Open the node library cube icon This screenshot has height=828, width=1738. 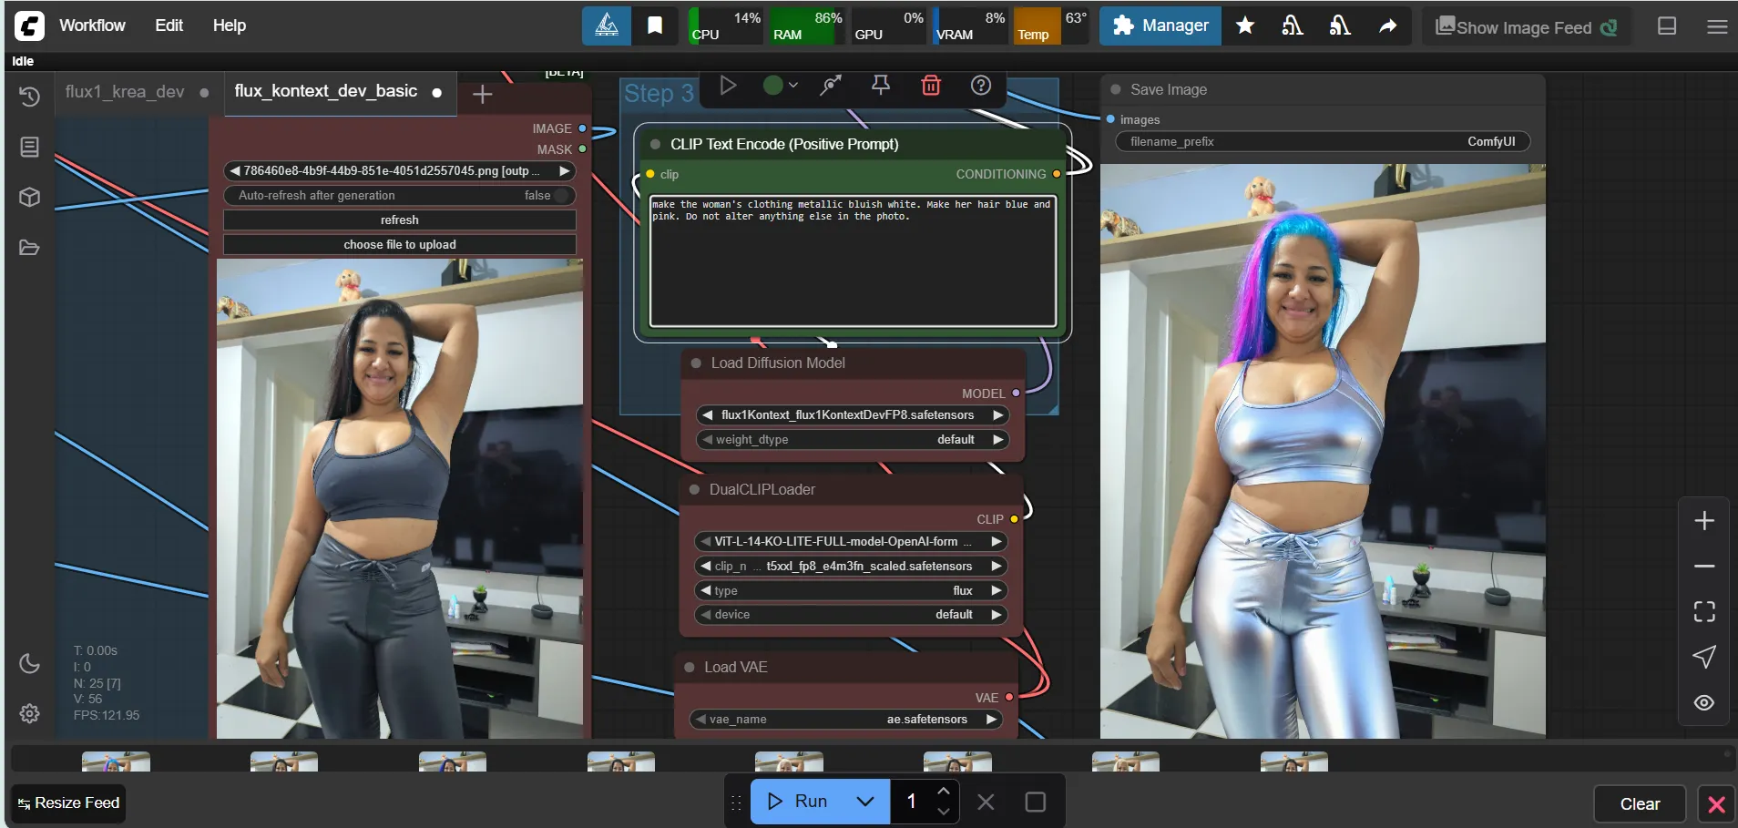click(29, 198)
